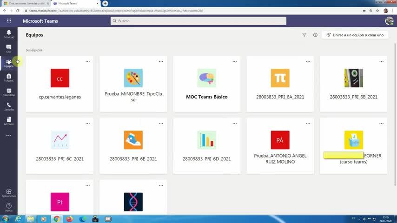The height and width of the screenshot is (223, 397).
Task: Open the Windows Start button
Action: pos(5,219)
